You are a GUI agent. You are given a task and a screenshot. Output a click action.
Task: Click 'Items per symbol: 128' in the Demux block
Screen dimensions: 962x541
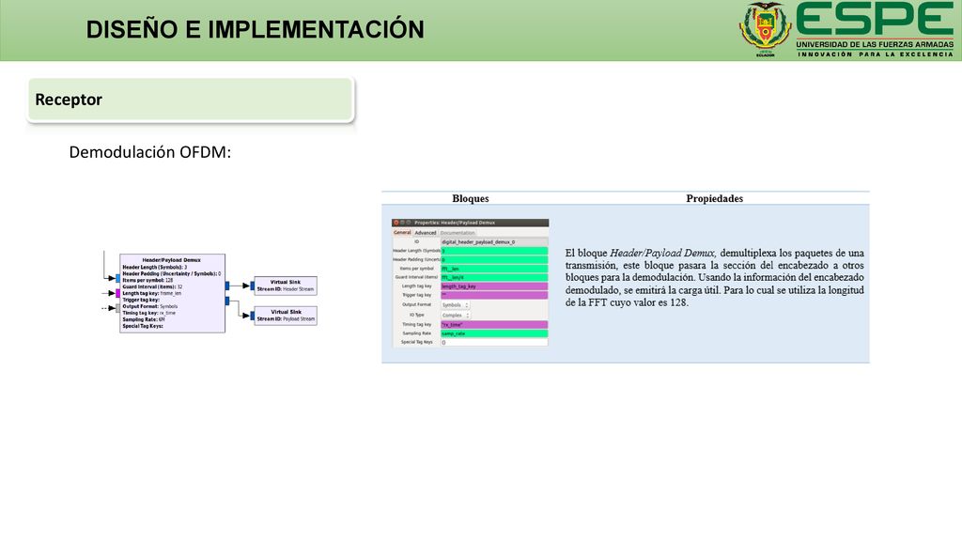147,280
